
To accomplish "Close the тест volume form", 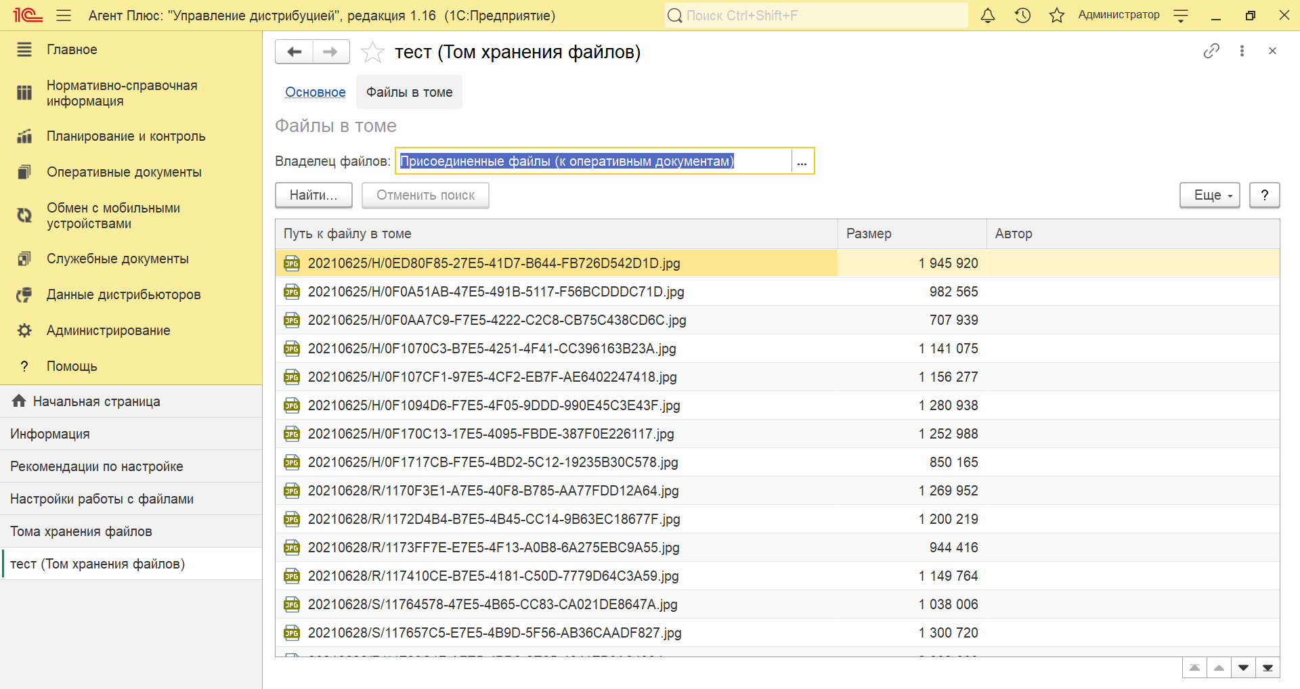I will click(1272, 51).
